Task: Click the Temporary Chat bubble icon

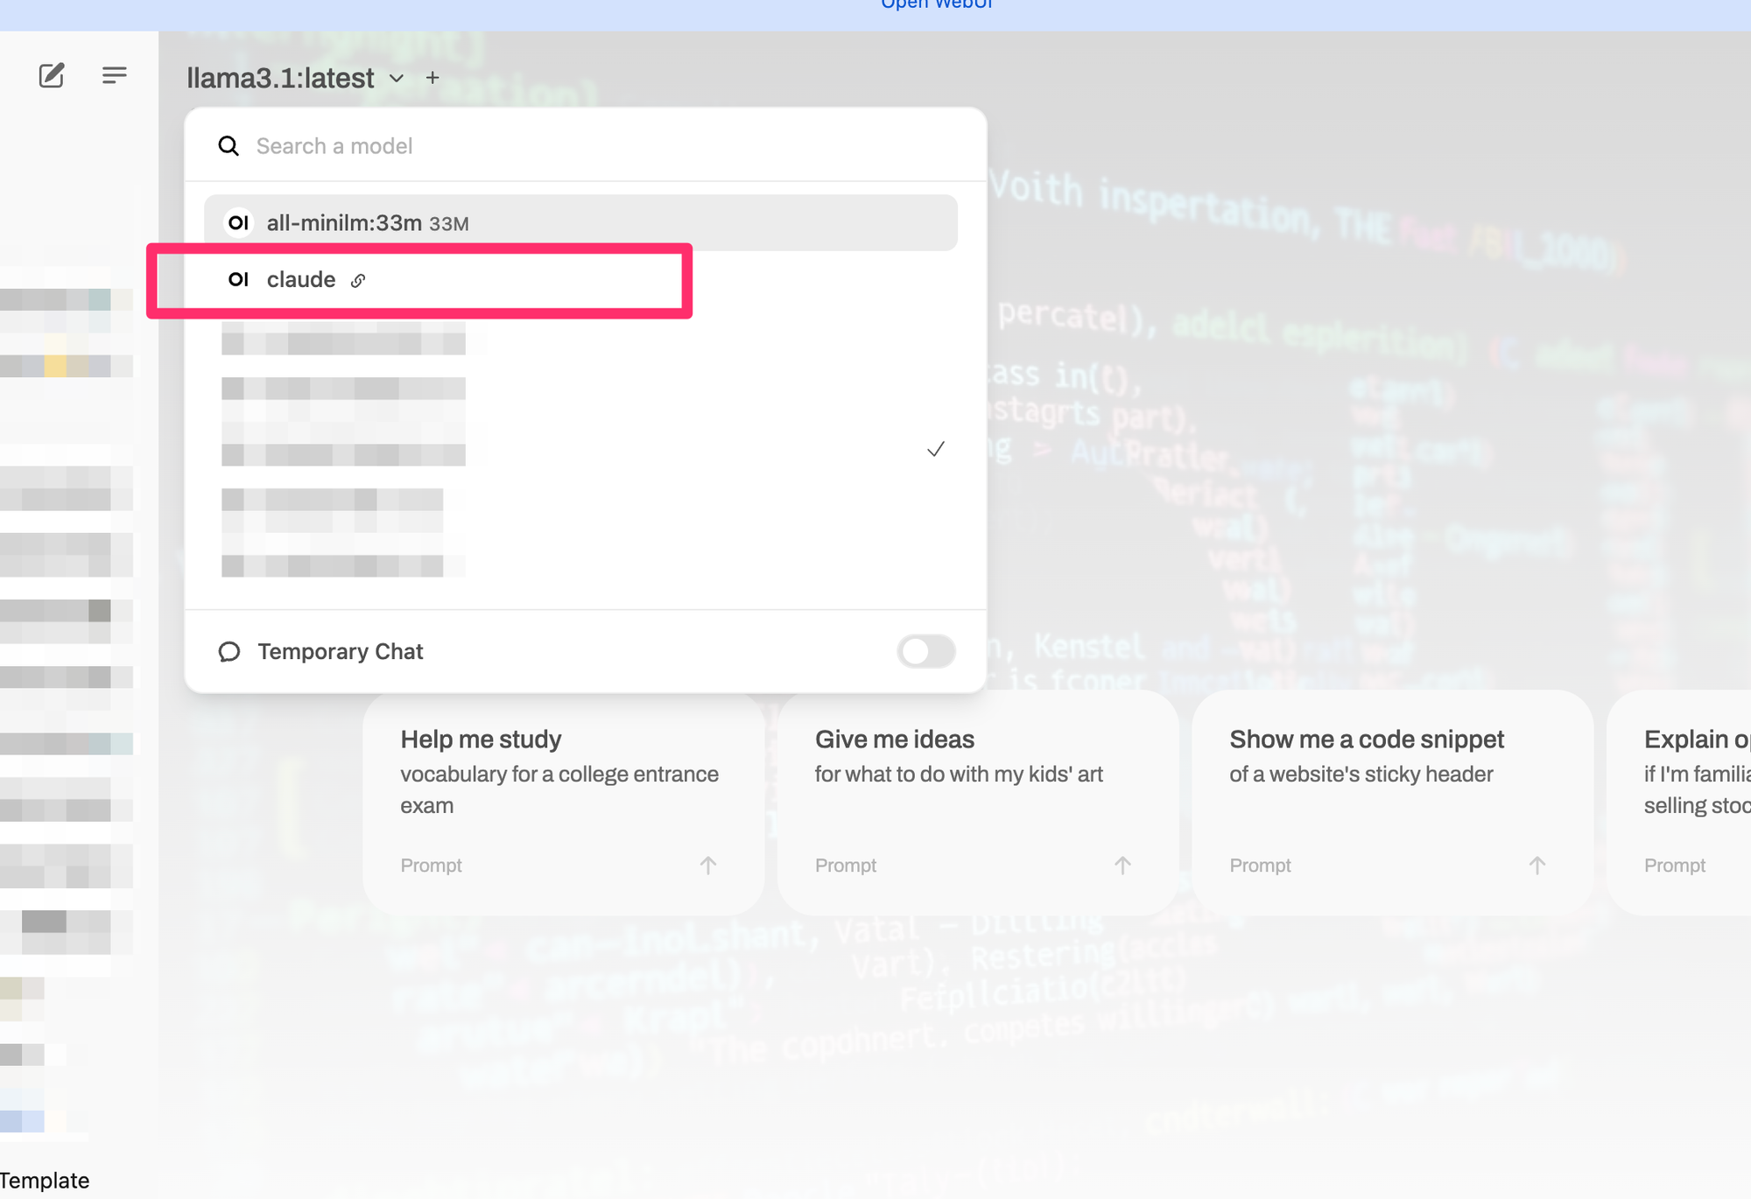Action: coord(229,652)
